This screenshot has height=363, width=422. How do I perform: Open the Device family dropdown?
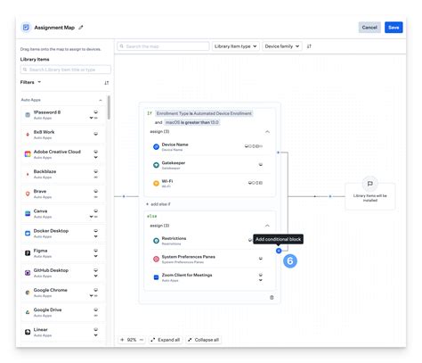coord(282,46)
